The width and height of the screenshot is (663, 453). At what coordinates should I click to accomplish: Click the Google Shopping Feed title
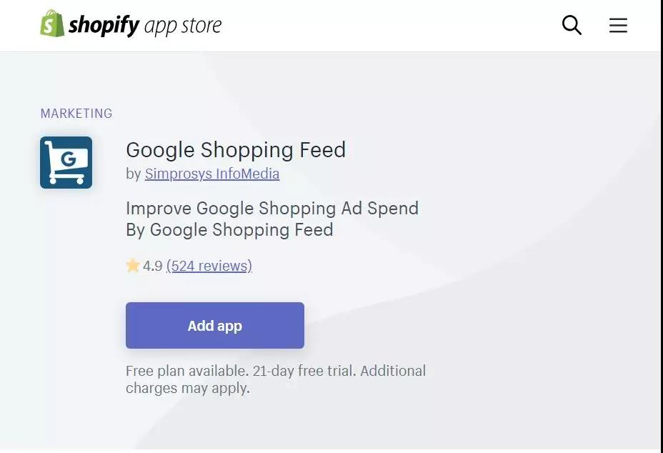236,150
